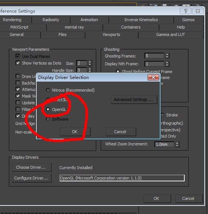
Task: Open the Inverse Kinematics tab
Action: [x=141, y=20]
